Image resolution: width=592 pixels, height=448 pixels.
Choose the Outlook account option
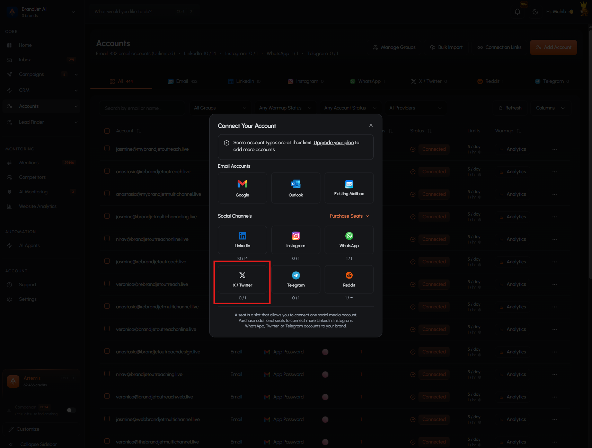[x=295, y=188]
